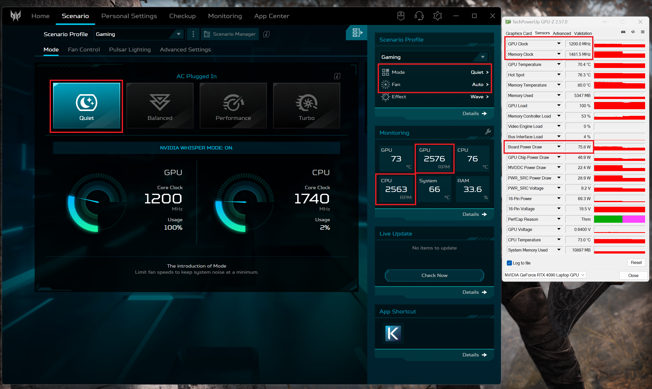Collapse the right side panel
This screenshot has height=389, width=652.
point(357,33)
